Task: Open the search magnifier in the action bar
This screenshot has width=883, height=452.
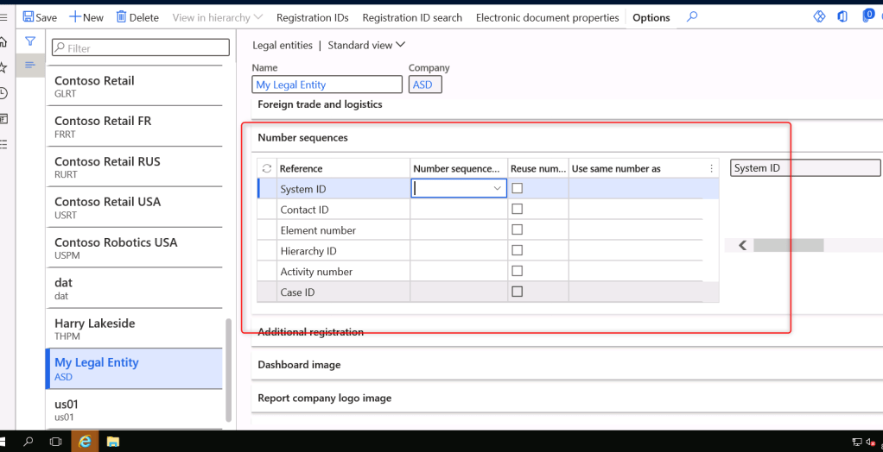Action: pos(691,17)
